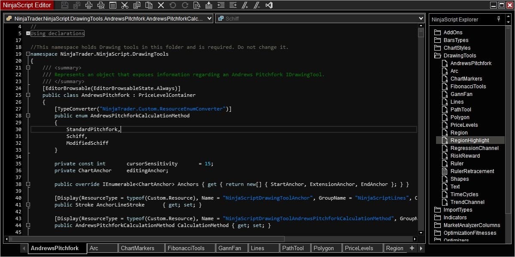The image size is (515, 257).
Task: Comment selected lines with slashes-plus icon
Action: pos(245,5)
